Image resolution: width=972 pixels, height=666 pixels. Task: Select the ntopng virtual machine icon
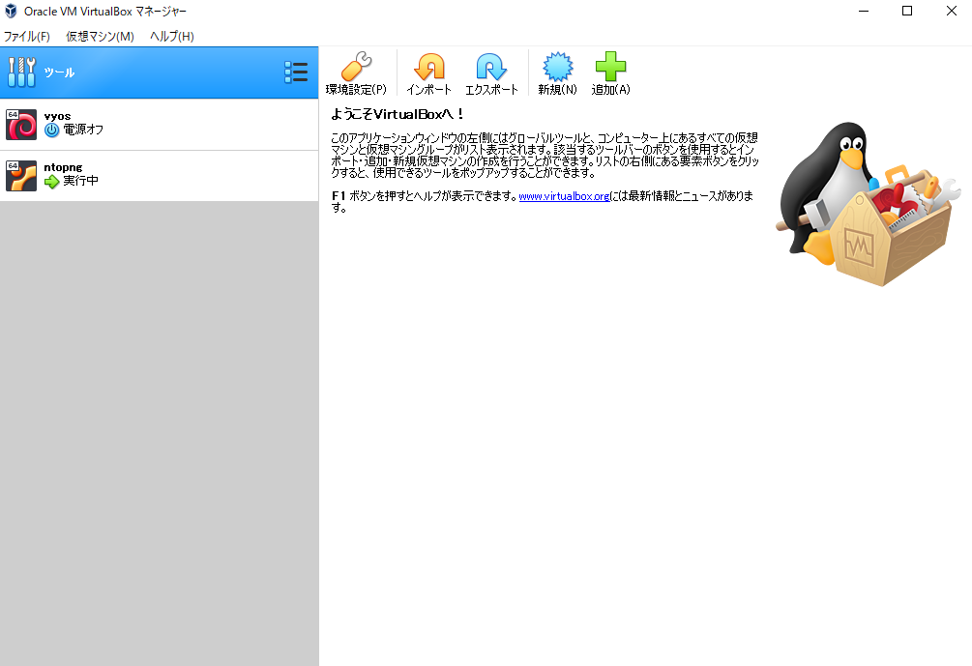[x=21, y=175]
